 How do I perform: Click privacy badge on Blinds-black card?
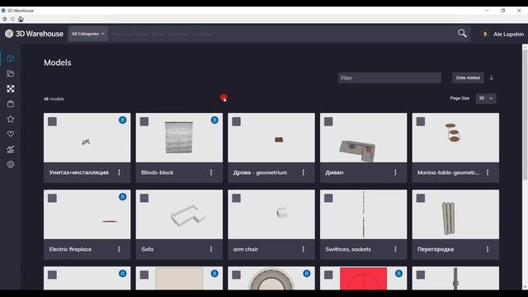(214, 120)
